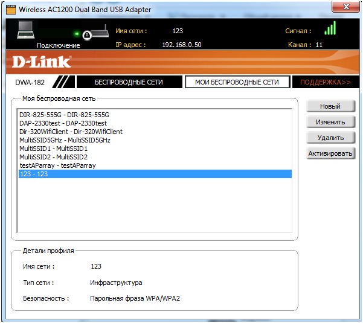Click the laptop computer icon

coord(26,30)
